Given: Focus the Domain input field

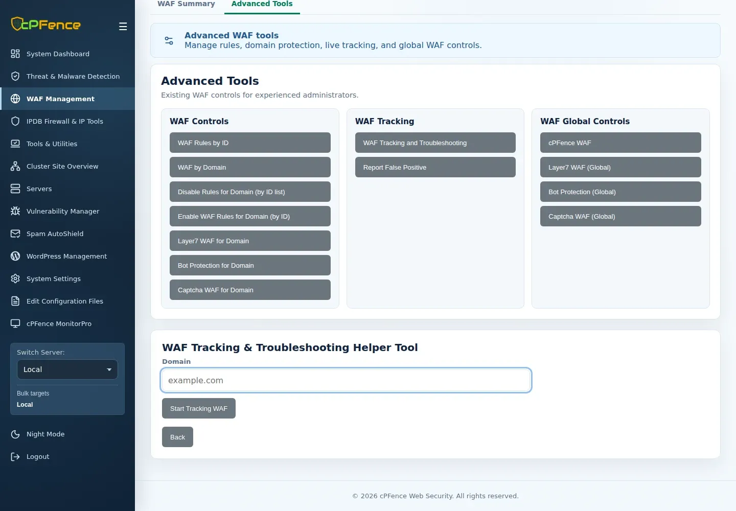Looking at the screenshot, I should click(x=346, y=380).
